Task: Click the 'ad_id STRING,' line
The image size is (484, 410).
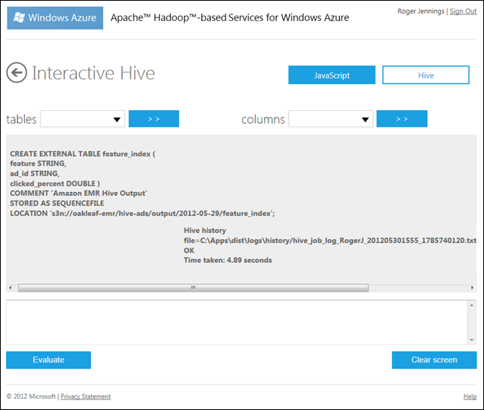Action: point(35,173)
